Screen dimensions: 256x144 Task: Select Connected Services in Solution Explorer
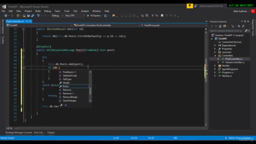tap(232, 42)
